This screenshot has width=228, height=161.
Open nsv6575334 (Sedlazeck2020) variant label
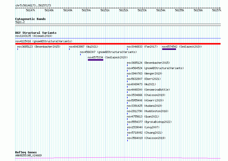108,57
